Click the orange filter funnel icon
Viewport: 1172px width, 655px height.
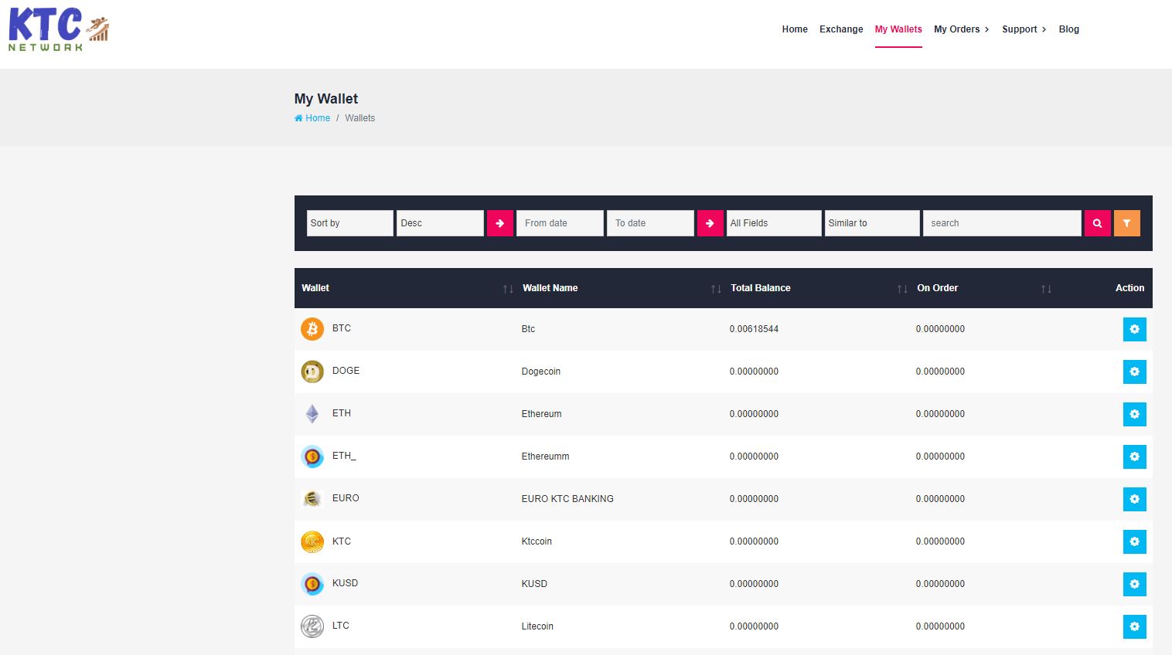coord(1126,223)
